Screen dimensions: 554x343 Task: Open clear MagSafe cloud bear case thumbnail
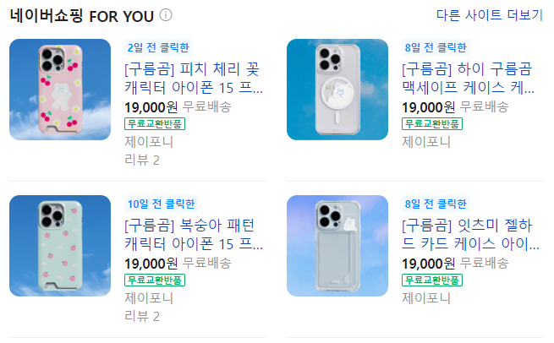point(337,90)
